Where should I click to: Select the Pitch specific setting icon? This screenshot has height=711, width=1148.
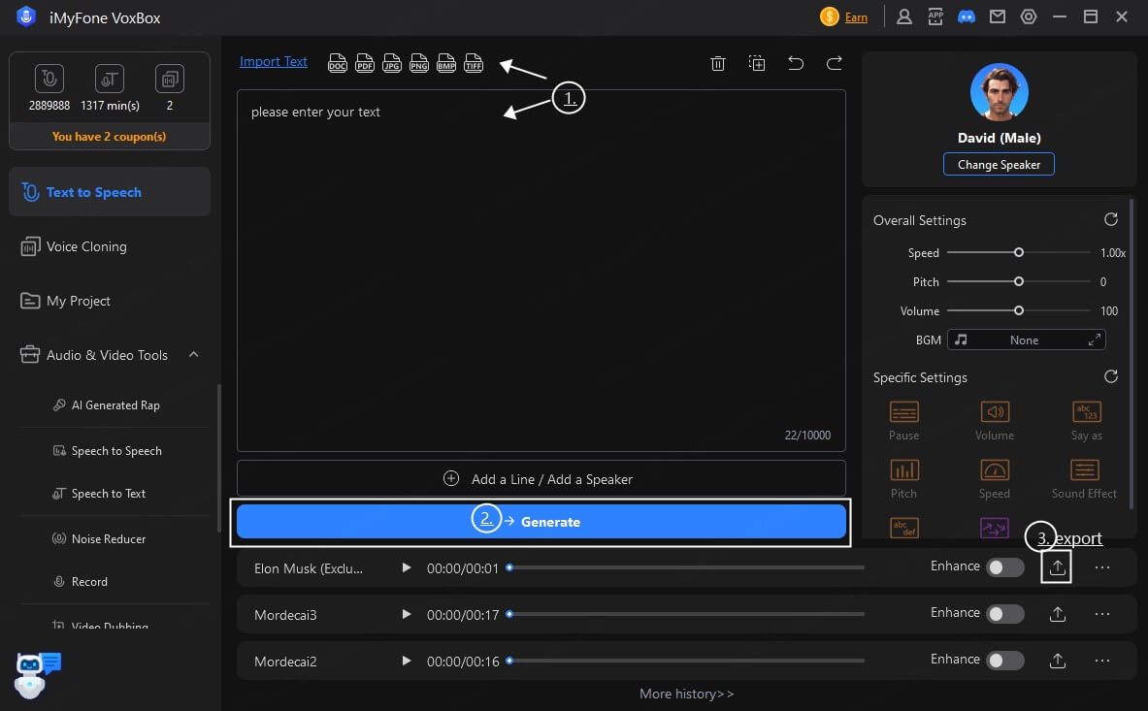click(904, 470)
